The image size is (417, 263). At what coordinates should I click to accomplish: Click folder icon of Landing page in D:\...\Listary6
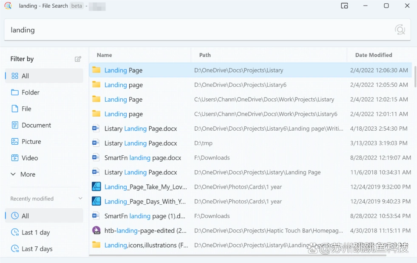point(96,85)
